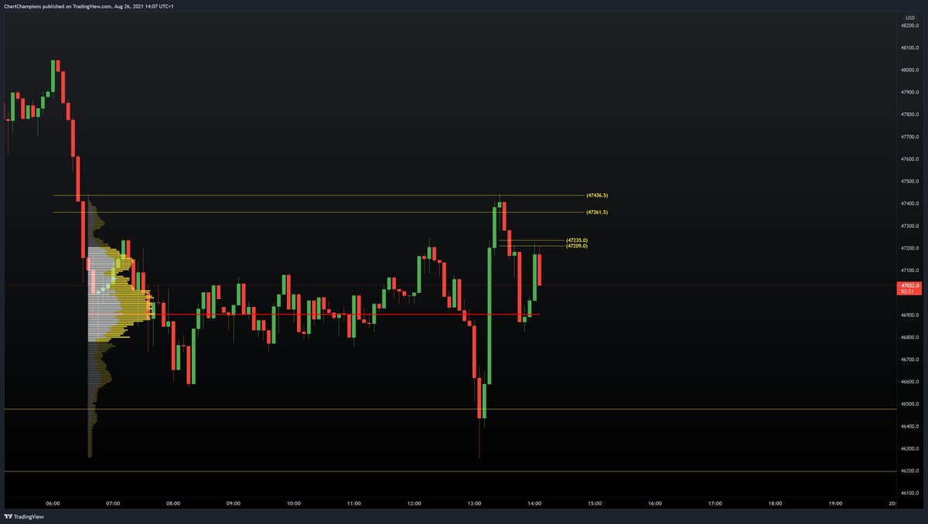Image resolution: width=928 pixels, height=524 pixels.
Task: Click the 46800.0 price axis label
Action: [909, 338]
